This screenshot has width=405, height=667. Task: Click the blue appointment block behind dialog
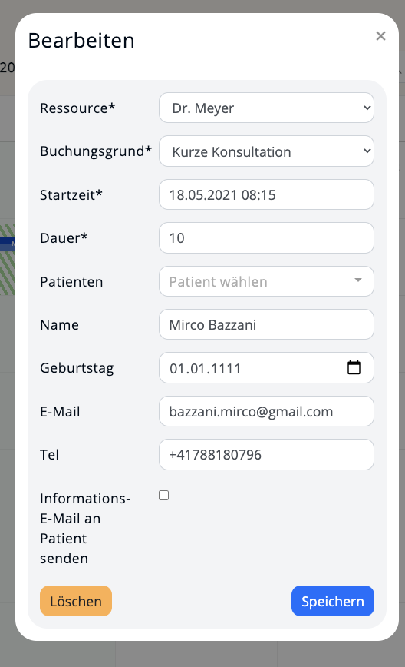(8, 244)
